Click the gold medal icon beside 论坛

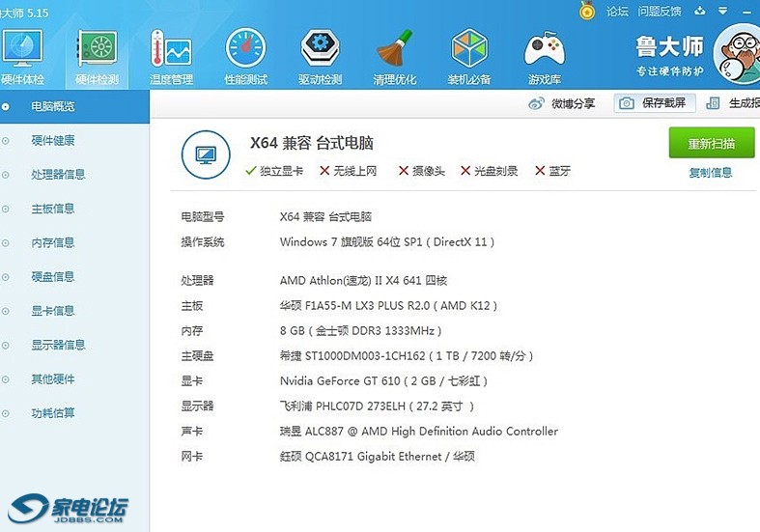[587, 12]
